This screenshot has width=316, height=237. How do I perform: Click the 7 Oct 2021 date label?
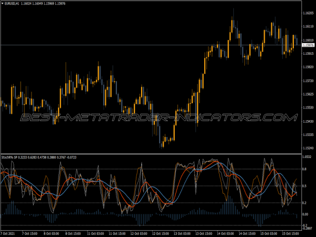click(x=8, y=234)
